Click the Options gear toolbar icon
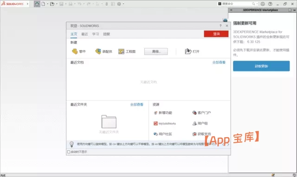 tap(119, 4)
